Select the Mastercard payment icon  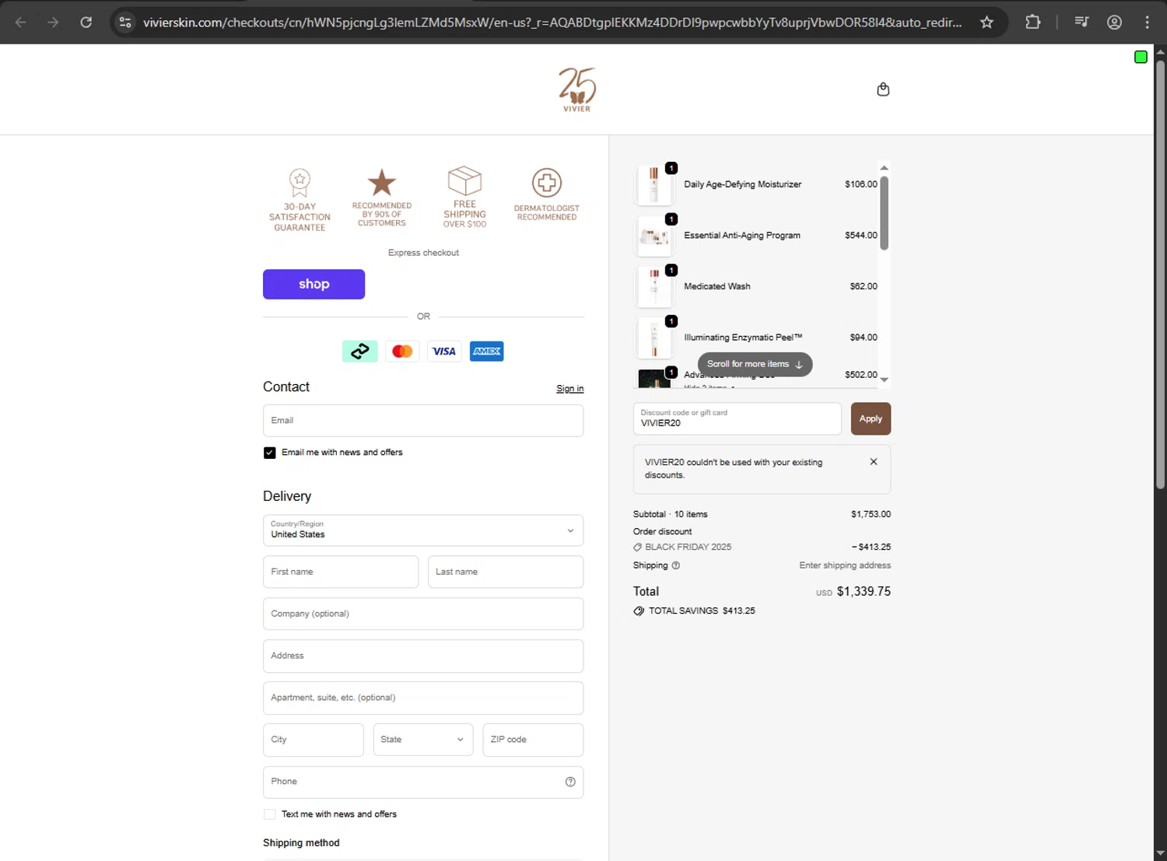(402, 352)
